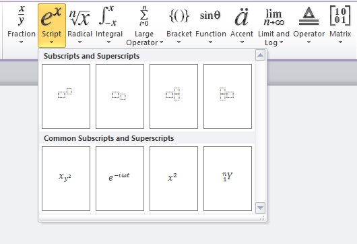
Task: Click the Subscripts and Superscripts heading
Action: point(92,56)
